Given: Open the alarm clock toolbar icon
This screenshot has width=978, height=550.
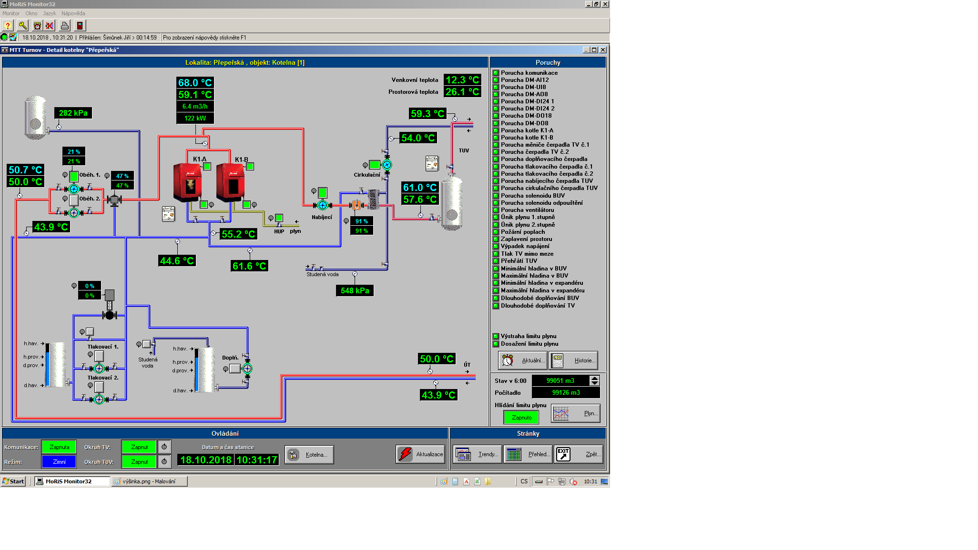Looking at the screenshot, I should click(x=37, y=26).
